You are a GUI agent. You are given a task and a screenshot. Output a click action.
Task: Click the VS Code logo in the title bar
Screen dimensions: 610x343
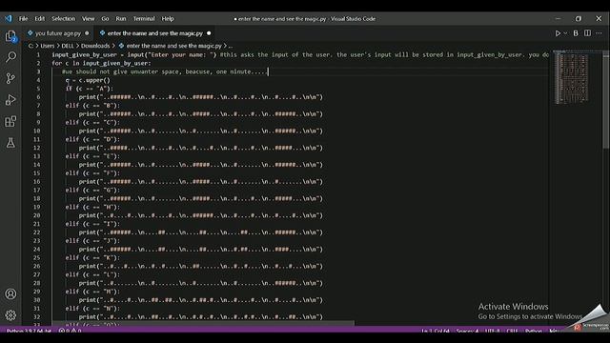pos(9,18)
